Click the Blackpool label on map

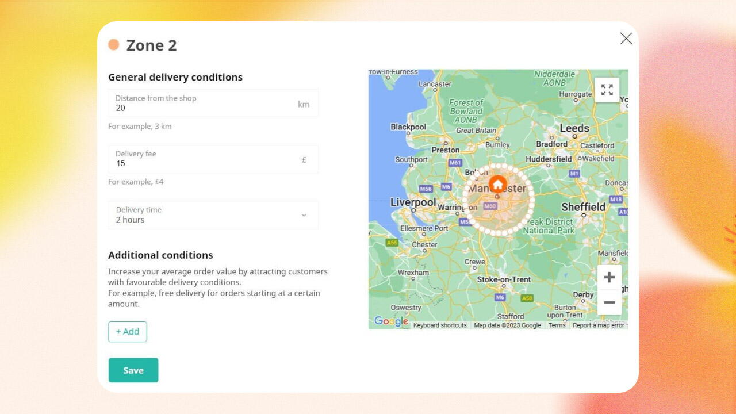[x=408, y=127]
